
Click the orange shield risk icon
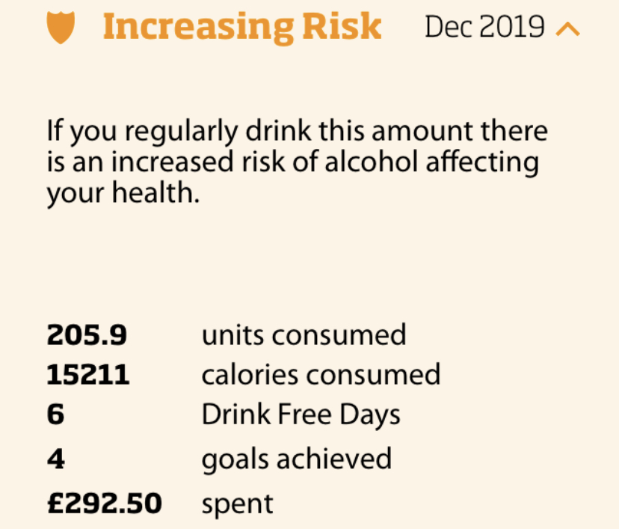coord(61,27)
